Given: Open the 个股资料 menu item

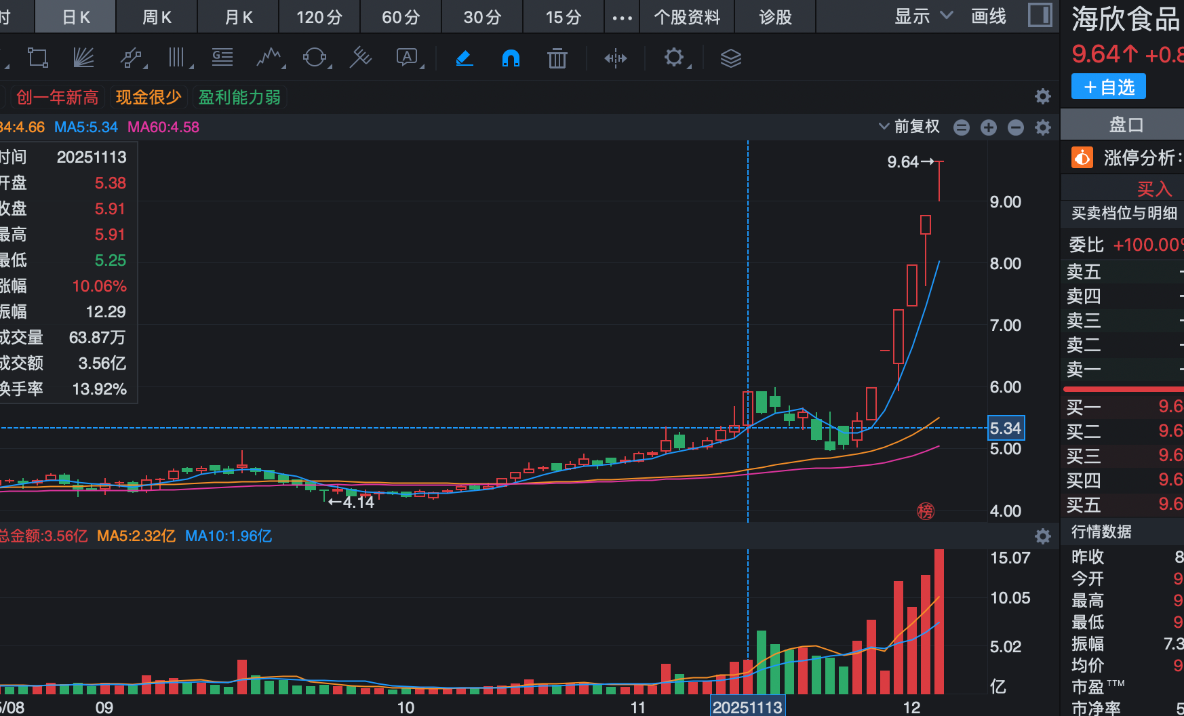Looking at the screenshot, I should click(686, 17).
